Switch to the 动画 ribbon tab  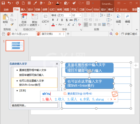(45, 9)
